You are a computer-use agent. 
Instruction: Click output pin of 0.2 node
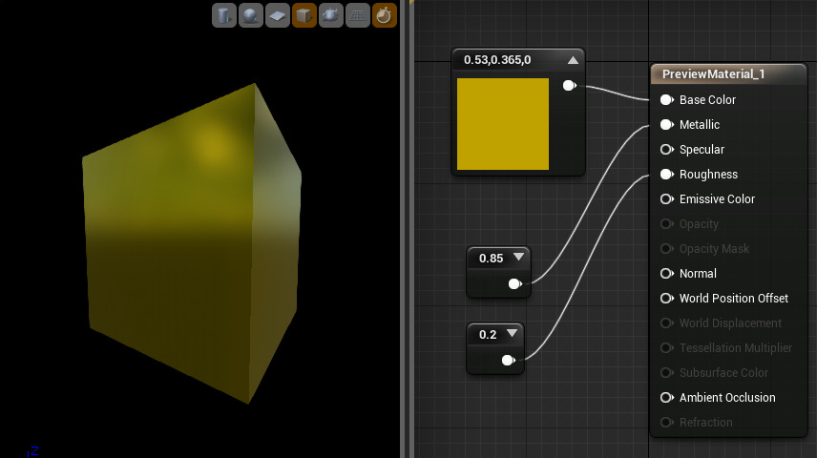(508, 360)
